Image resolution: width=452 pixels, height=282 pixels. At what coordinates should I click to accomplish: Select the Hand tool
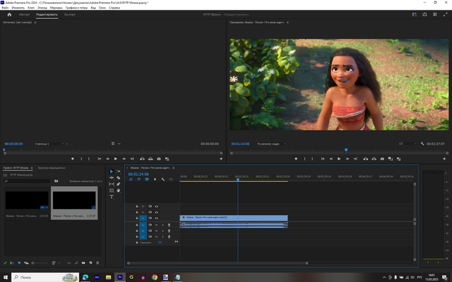click(118, 191)
